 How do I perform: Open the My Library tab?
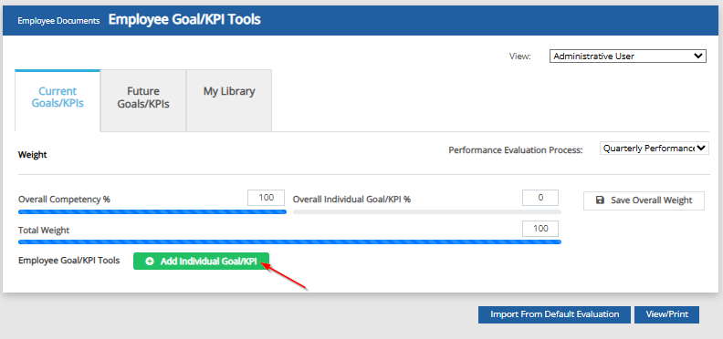coord(229,100)
